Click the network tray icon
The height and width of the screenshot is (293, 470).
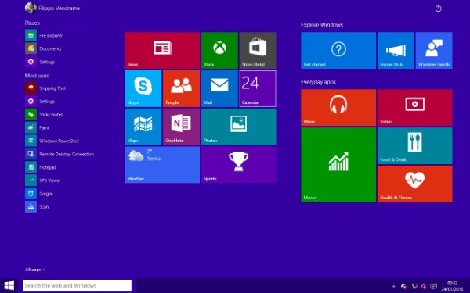(x=414, y=287)
